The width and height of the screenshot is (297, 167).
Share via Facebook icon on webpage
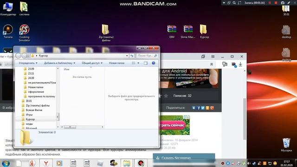coord(198,108)
